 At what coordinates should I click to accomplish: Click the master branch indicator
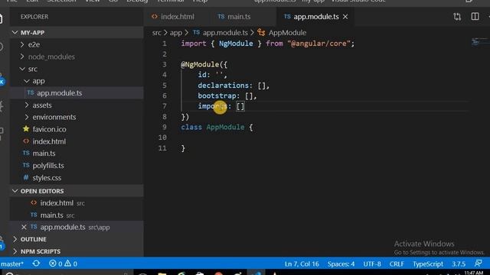tap(12, 264)
